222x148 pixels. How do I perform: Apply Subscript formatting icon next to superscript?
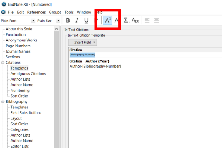117,21
